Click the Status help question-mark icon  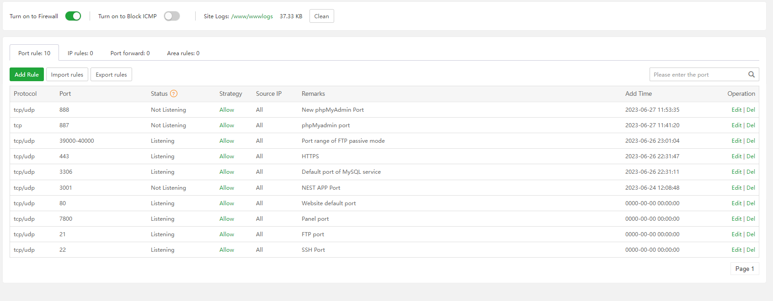pyautogui.click(x=174, y=94)
